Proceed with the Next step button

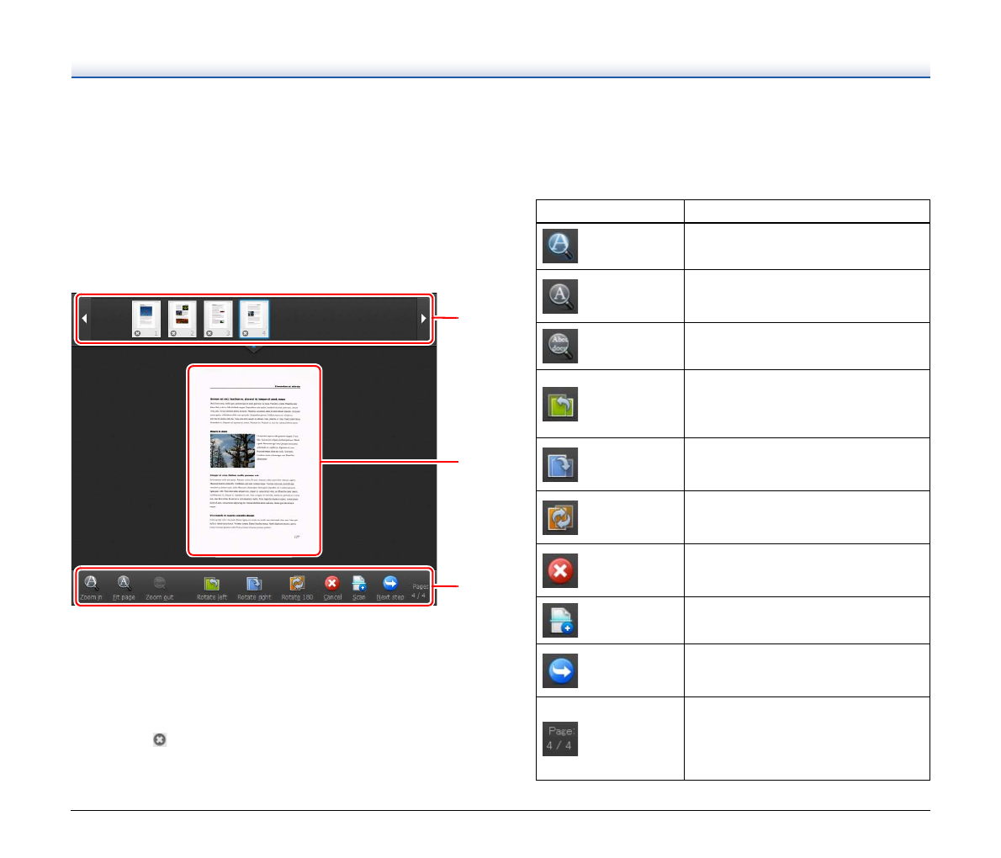tap(390, 586)
